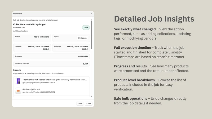This screenshot has height=119, width=212.
Task: Click the Created timestamp 05:58 PM
Action: 38,48
